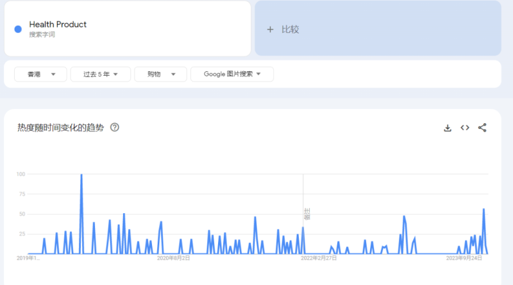
Task: Click the 2020年8月2日 axis date label
Action: 173,258
